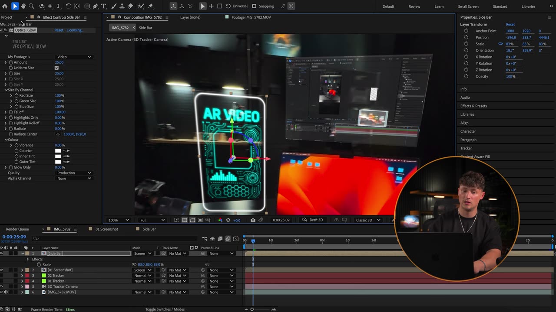Select the Zoom magnifier tool

[x=31, y=6]
